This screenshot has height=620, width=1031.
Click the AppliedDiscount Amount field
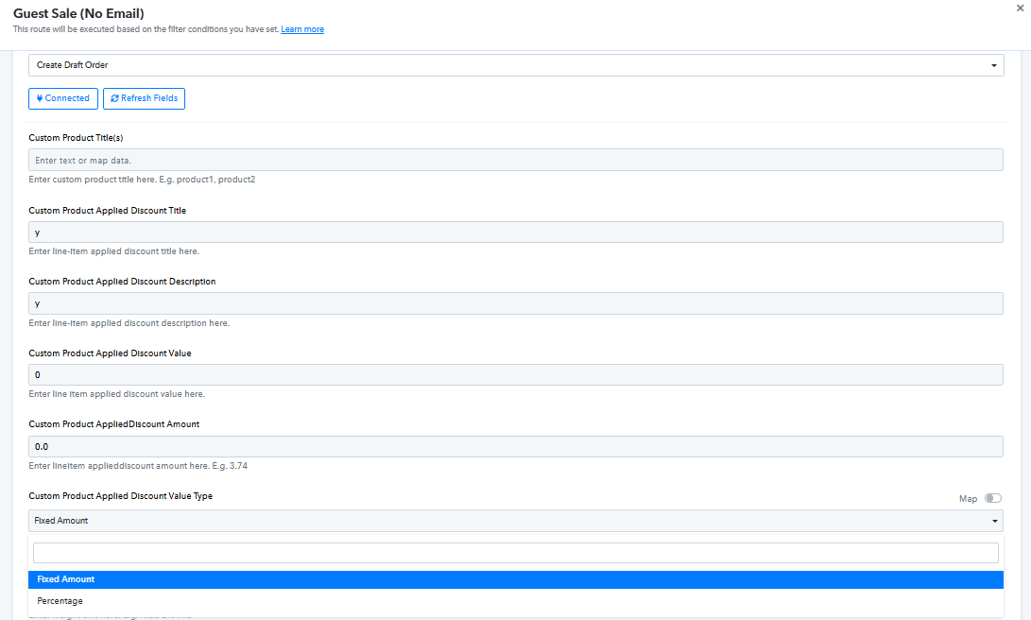[x=516, y=446]
